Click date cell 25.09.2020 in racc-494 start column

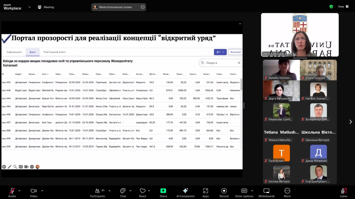click(x=75, y=98)
